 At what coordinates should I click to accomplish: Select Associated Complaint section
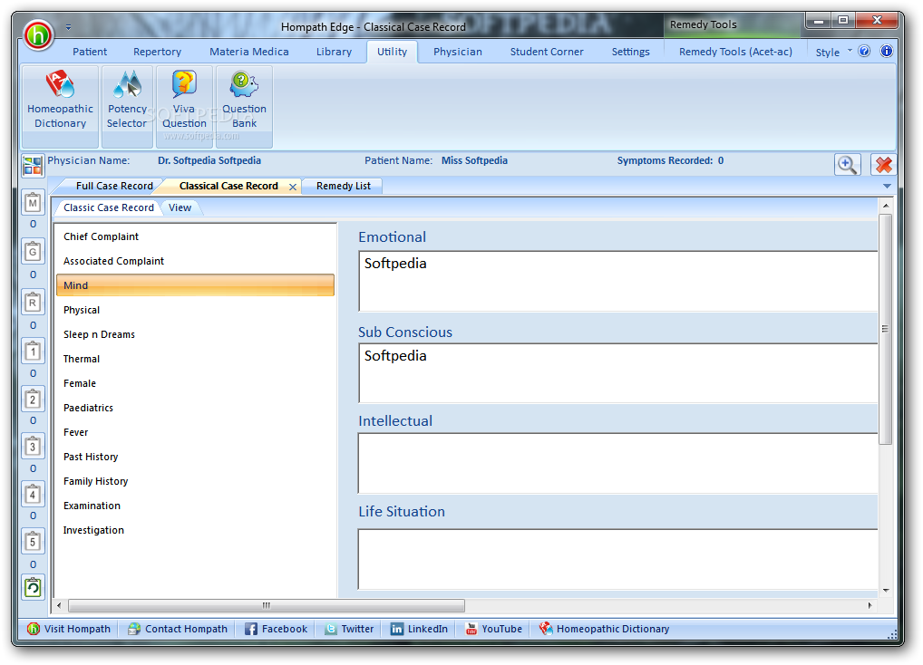click(x=196, y=261)
